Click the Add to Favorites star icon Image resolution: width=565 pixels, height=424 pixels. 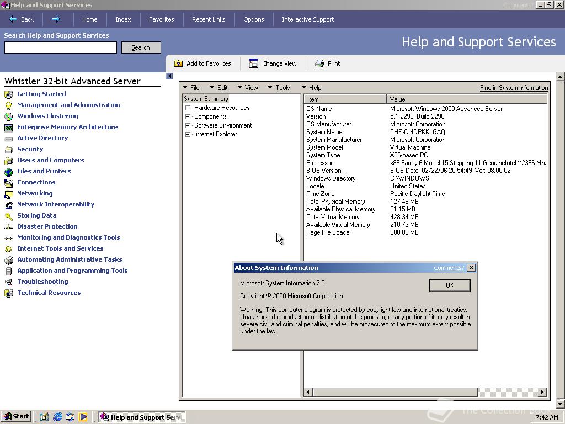[x=178, y=63]
